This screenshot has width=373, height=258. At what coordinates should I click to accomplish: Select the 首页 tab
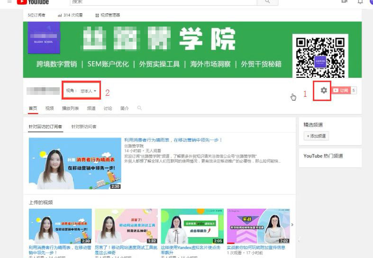tap(33, 108)
